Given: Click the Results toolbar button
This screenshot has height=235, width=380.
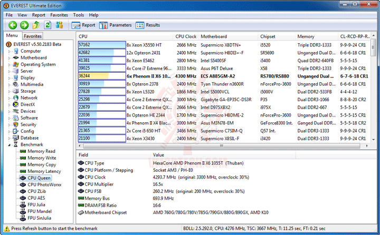Looking at the screenshot, I should point(148,25).
